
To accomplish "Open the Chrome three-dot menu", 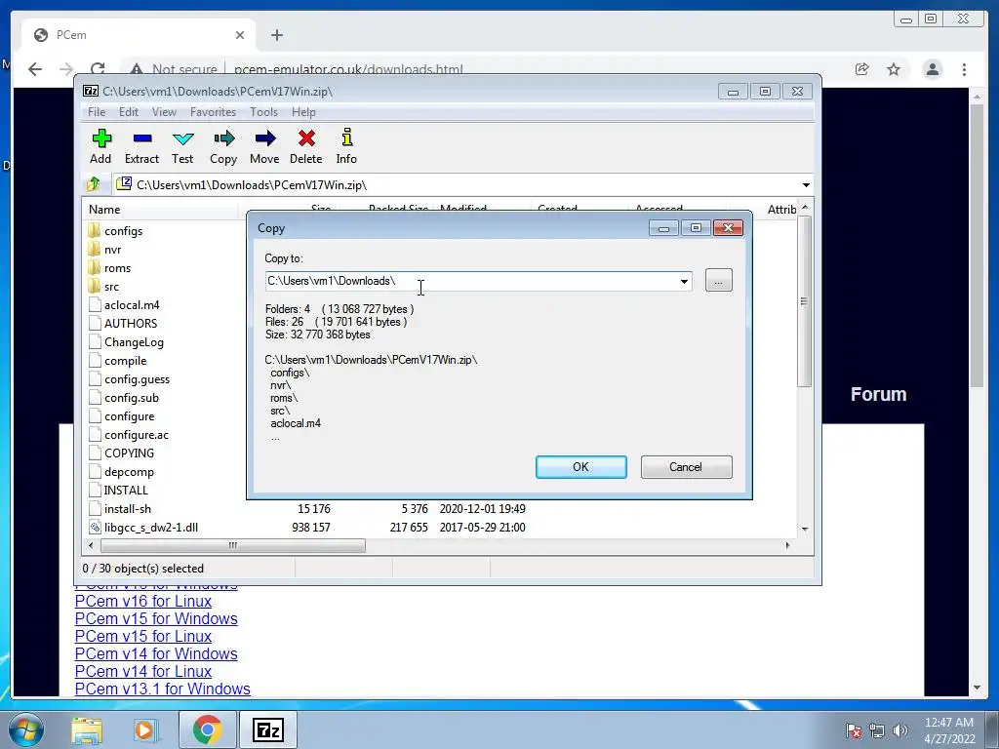I will [x=964, y=69].
